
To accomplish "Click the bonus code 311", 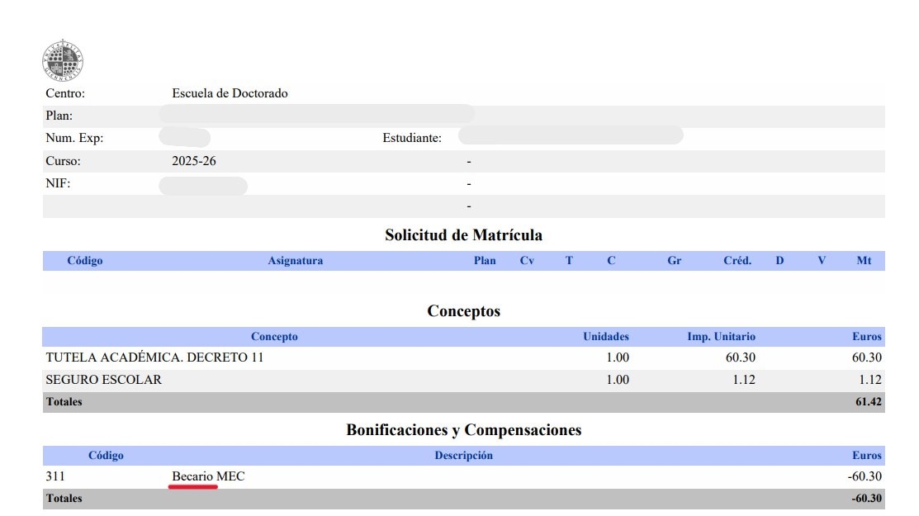I will point(55,477).
